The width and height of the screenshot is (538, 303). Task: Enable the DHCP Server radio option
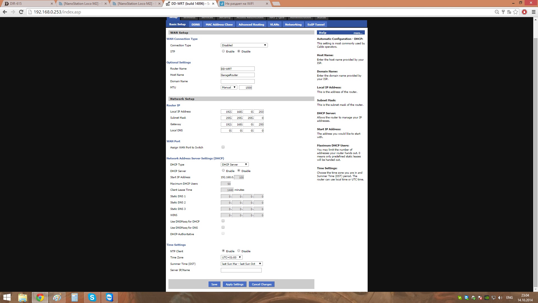(223, 171)
